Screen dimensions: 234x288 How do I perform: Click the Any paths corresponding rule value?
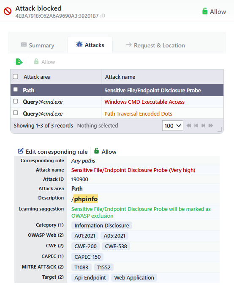tap(83, 161)
